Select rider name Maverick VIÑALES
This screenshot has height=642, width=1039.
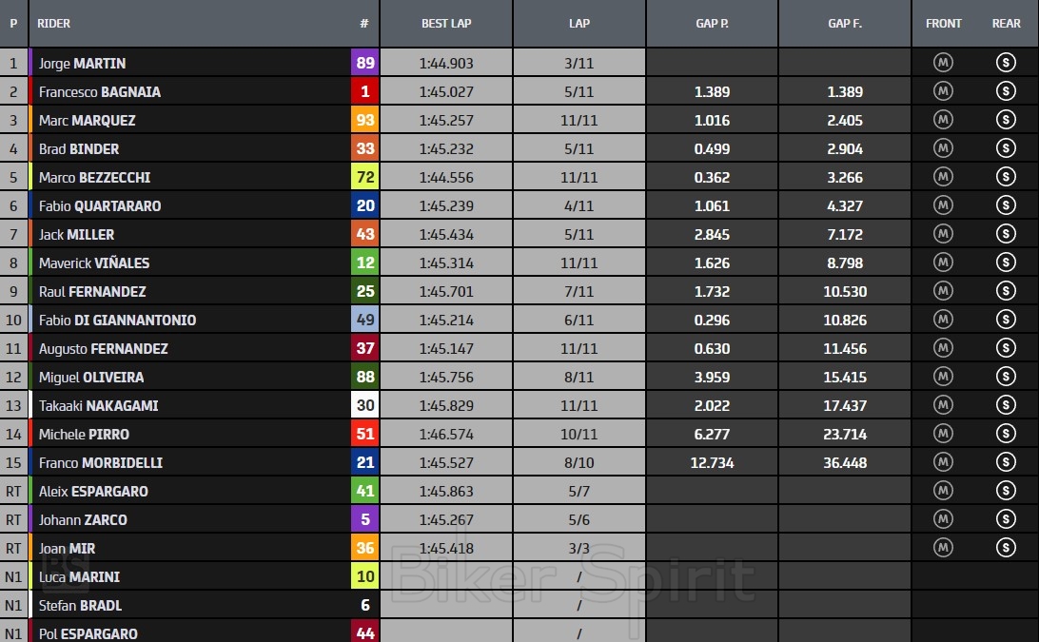click(94, 263)
